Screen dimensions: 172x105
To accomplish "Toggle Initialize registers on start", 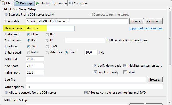I will (x=125, y=66).
